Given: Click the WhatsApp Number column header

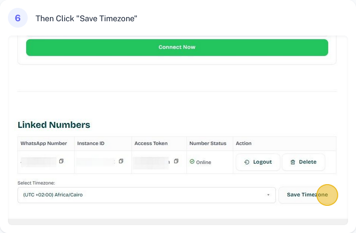Looking at the screenshot, I should pos(44,144).
